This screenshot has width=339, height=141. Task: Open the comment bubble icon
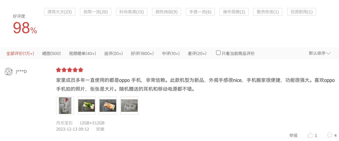pyautogui.click(x=330, y=135)
